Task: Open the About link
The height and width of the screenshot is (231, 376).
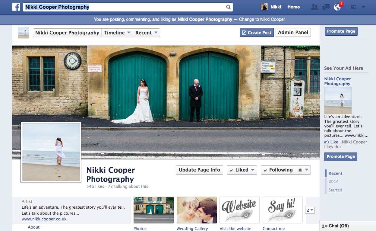Action: pos(34,227)
